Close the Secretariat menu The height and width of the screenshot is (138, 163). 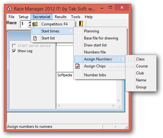tap(41, 17)
